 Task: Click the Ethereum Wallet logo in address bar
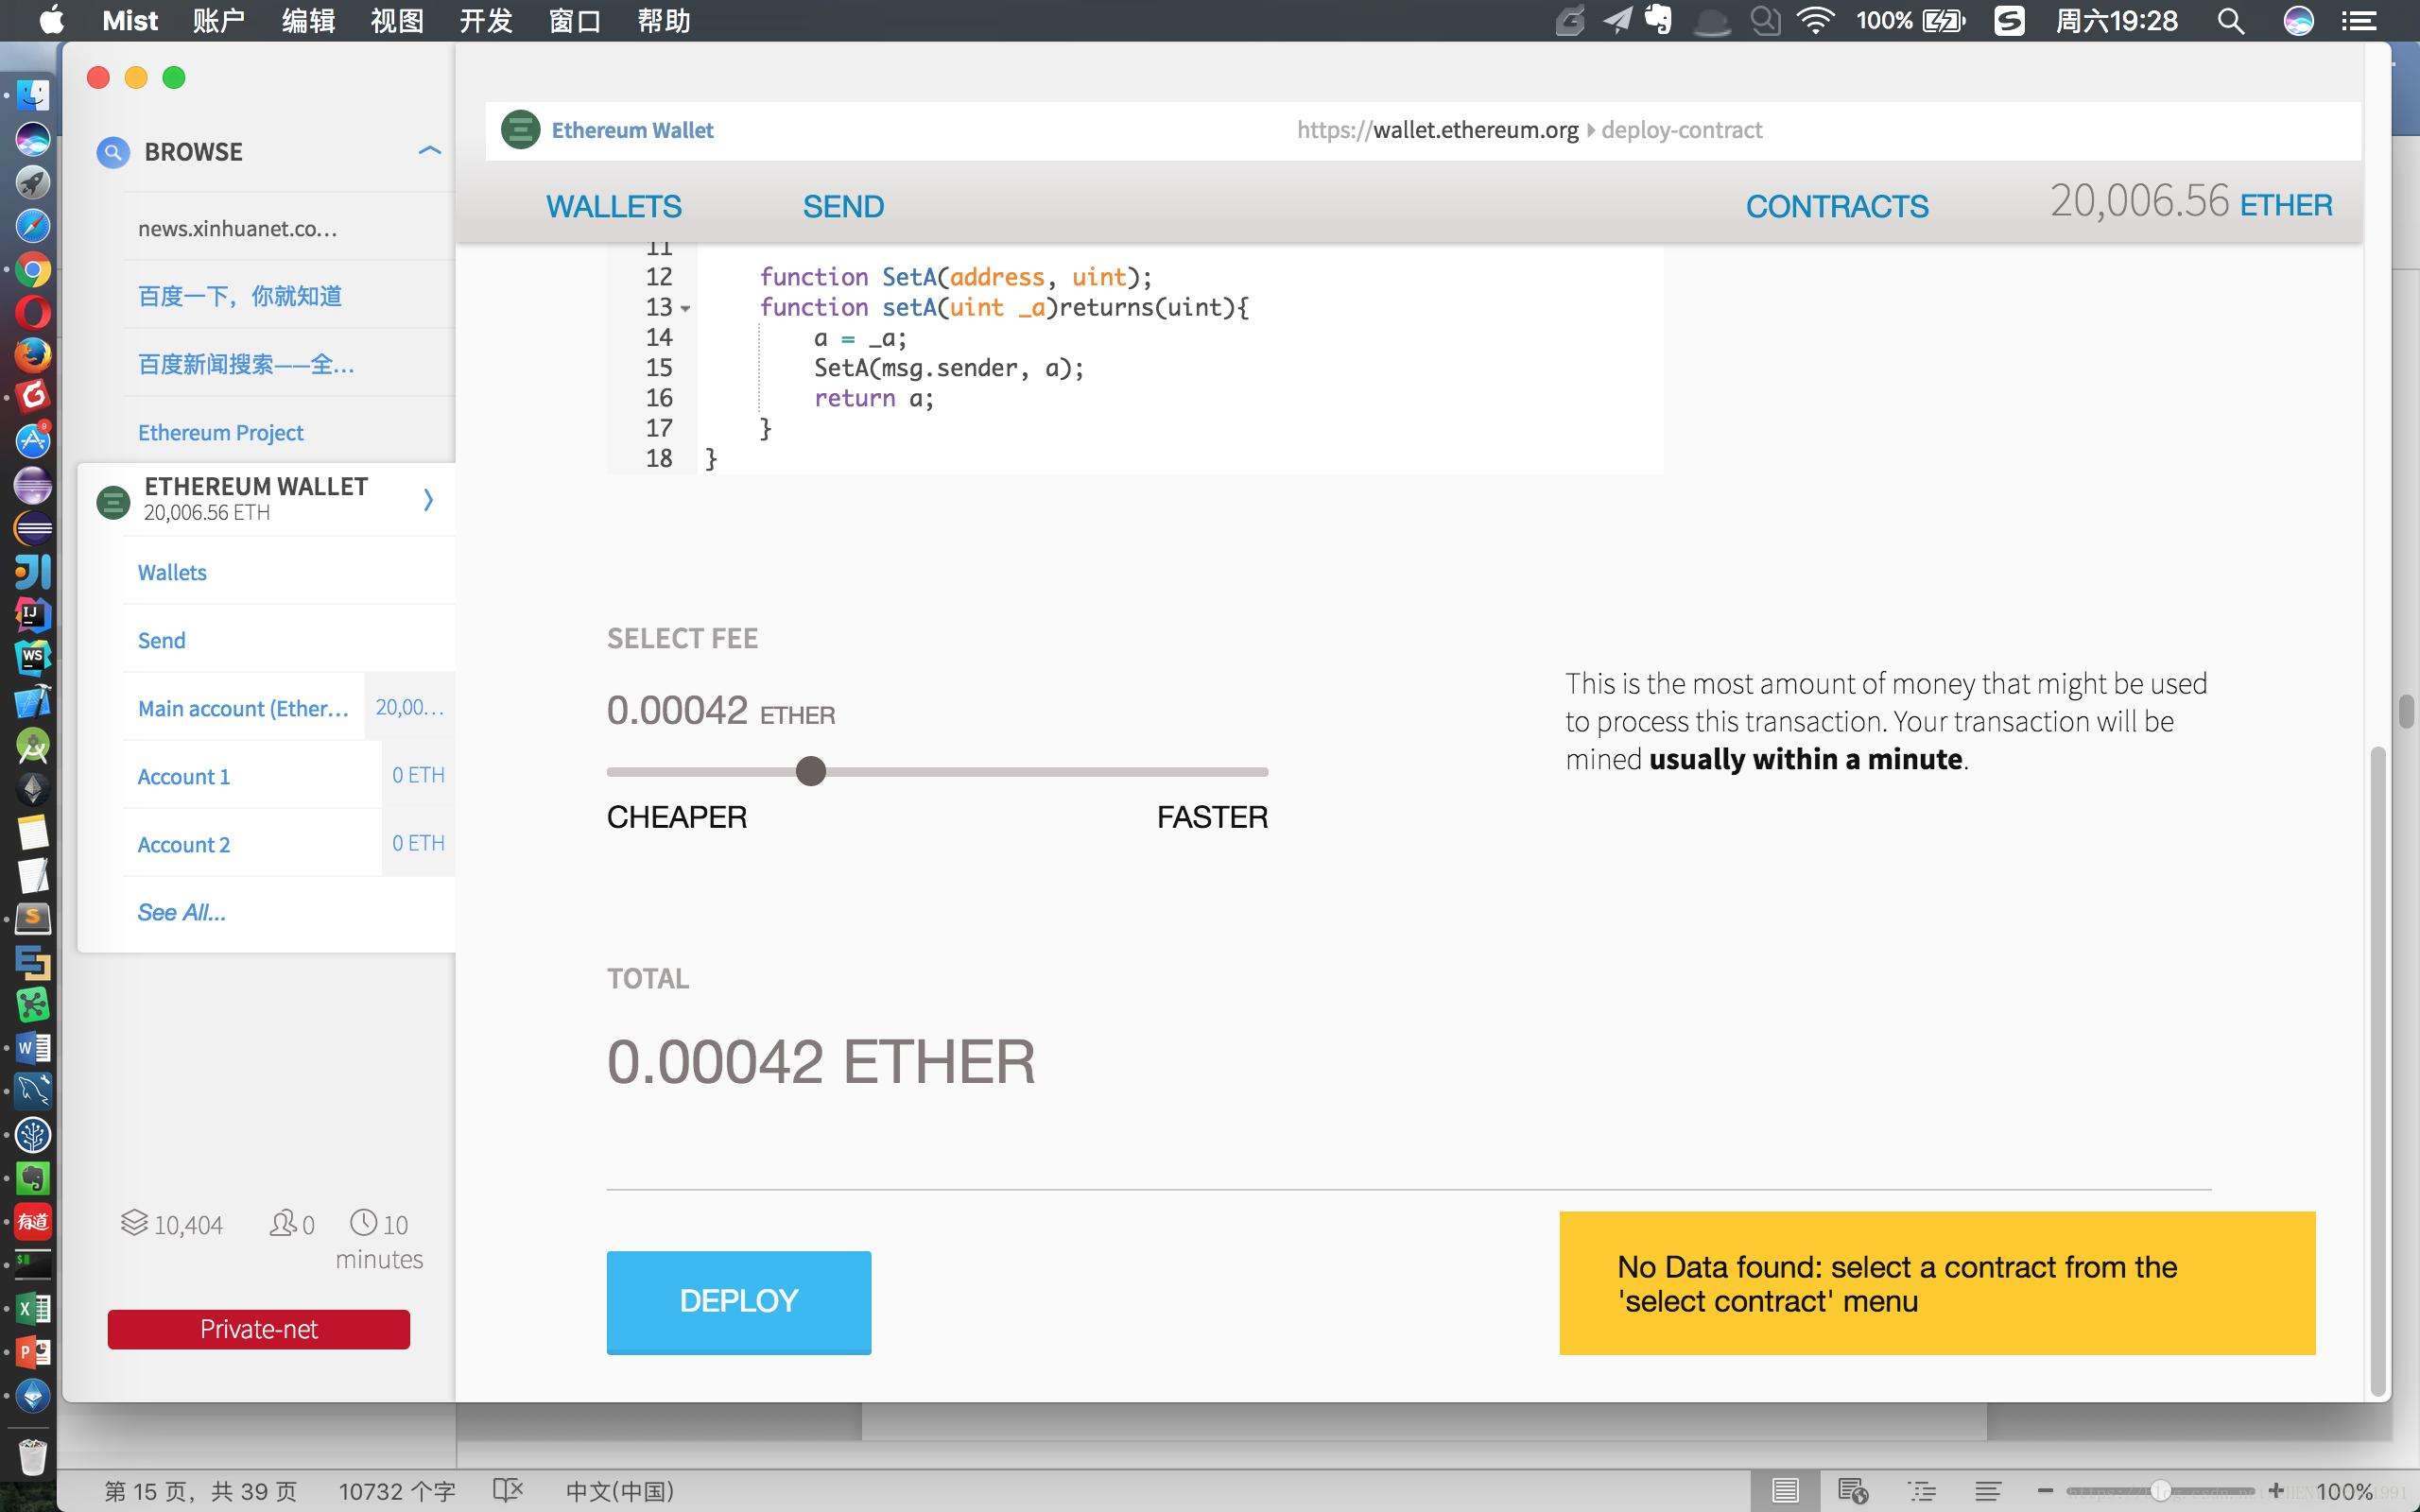(x=520, y=130)
